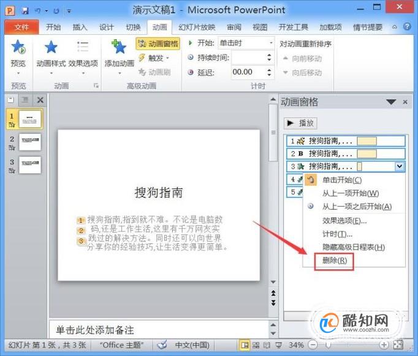Viewport: 418px width, 356px height.
Task: Collapse the ribbon with the caret icon
Action: pyautogui.click(x=395, y=27)
